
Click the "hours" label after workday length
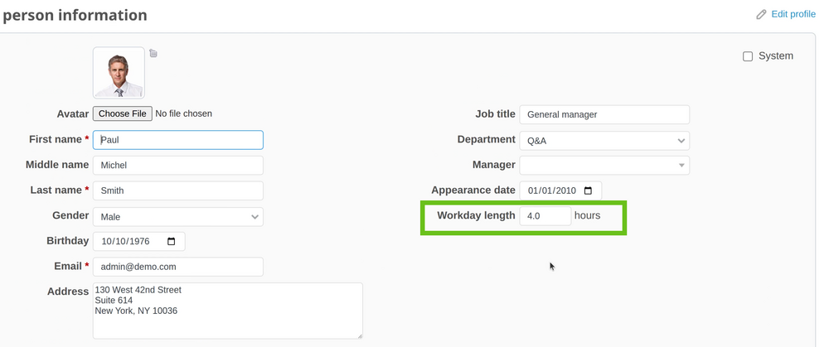coord(588,215)
